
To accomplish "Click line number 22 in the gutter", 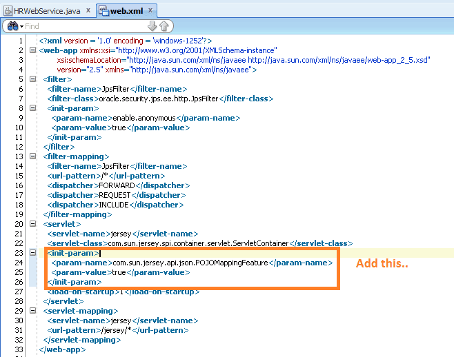I will [19, 243].
